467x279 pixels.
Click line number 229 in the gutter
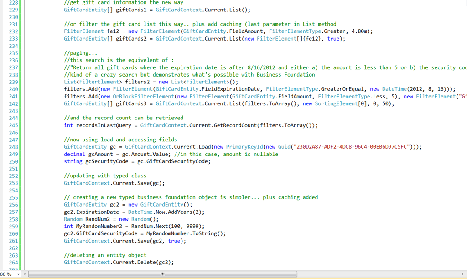pos(13,10)
